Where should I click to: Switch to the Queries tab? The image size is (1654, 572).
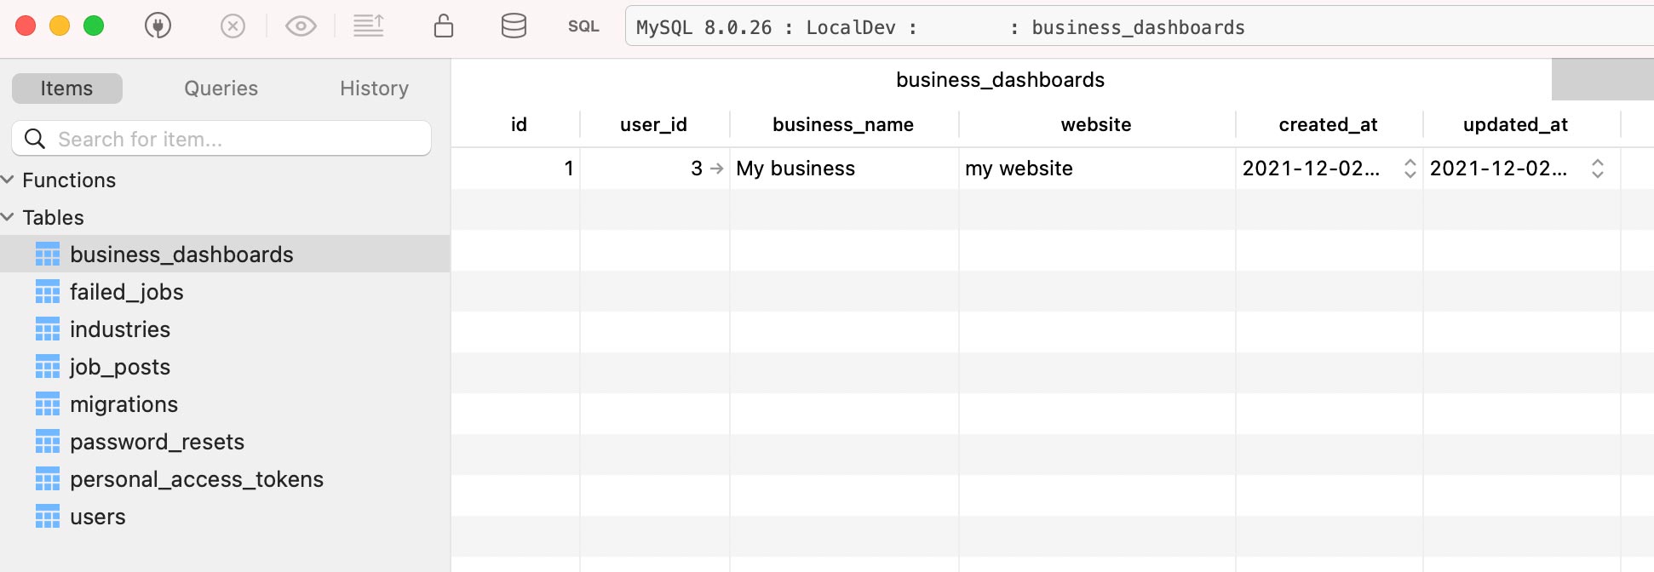coord(221,88)
